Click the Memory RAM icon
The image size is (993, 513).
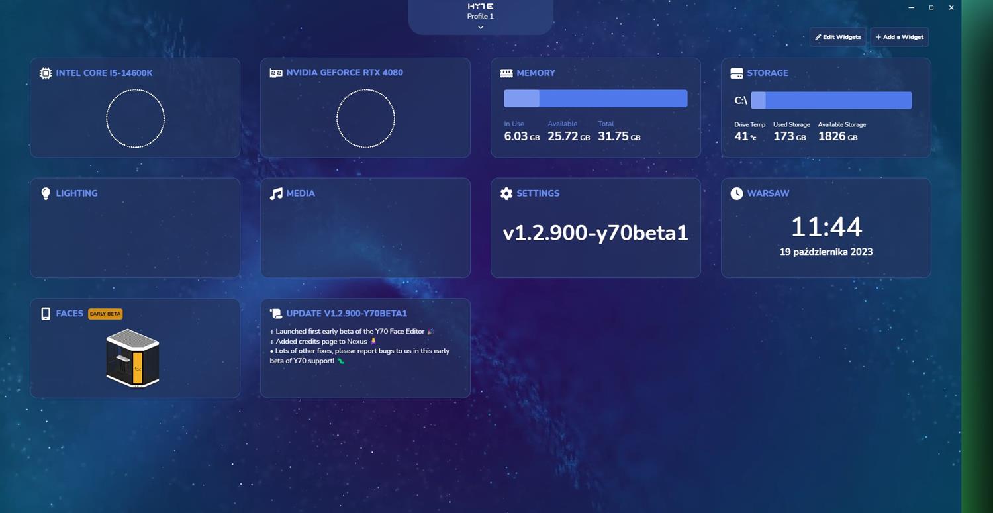(506, 73)
